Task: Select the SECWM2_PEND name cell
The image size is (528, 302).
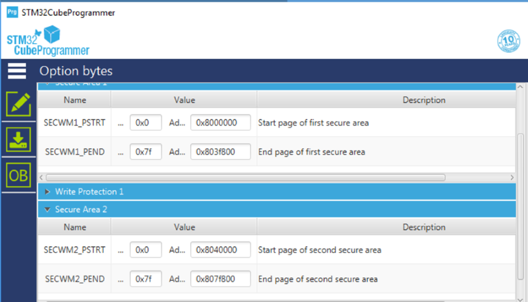Action: (74, 279)
